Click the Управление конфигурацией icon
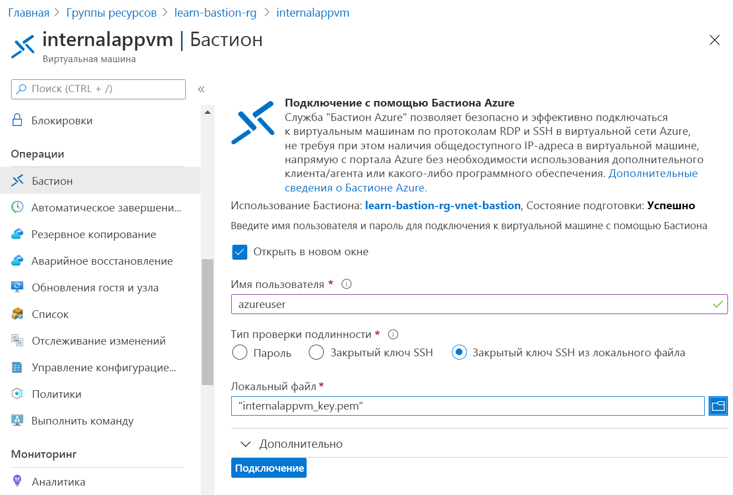This screenshot has height=495, width=733. click(x=17, y=367)
